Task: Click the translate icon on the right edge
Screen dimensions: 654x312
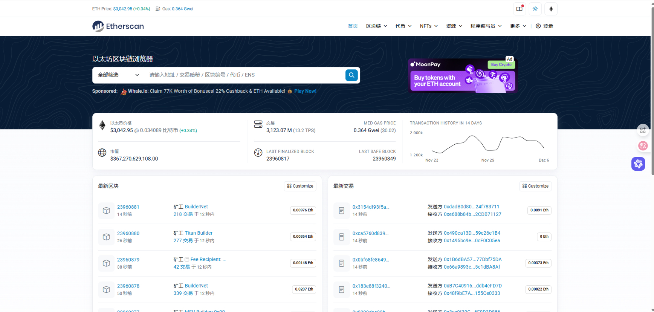Action: pos(643,146)
